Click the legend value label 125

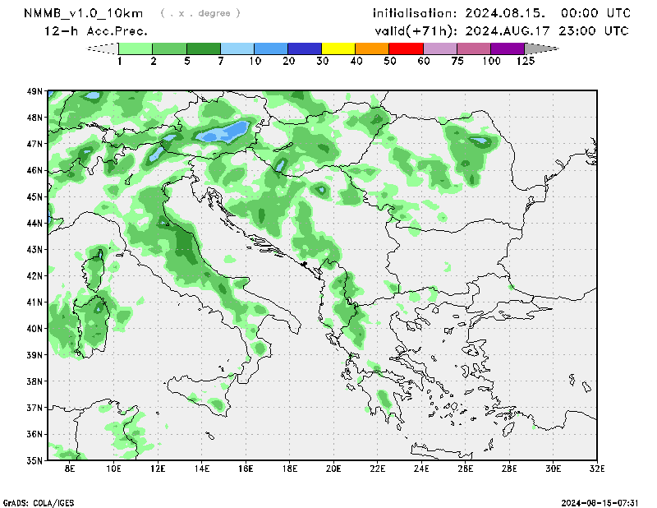pos(526,62)
